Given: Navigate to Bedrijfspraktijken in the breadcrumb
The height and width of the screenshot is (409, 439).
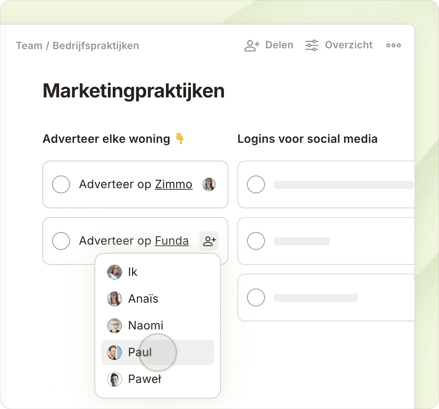Looking at the screenshot, I should coord(96,46).
